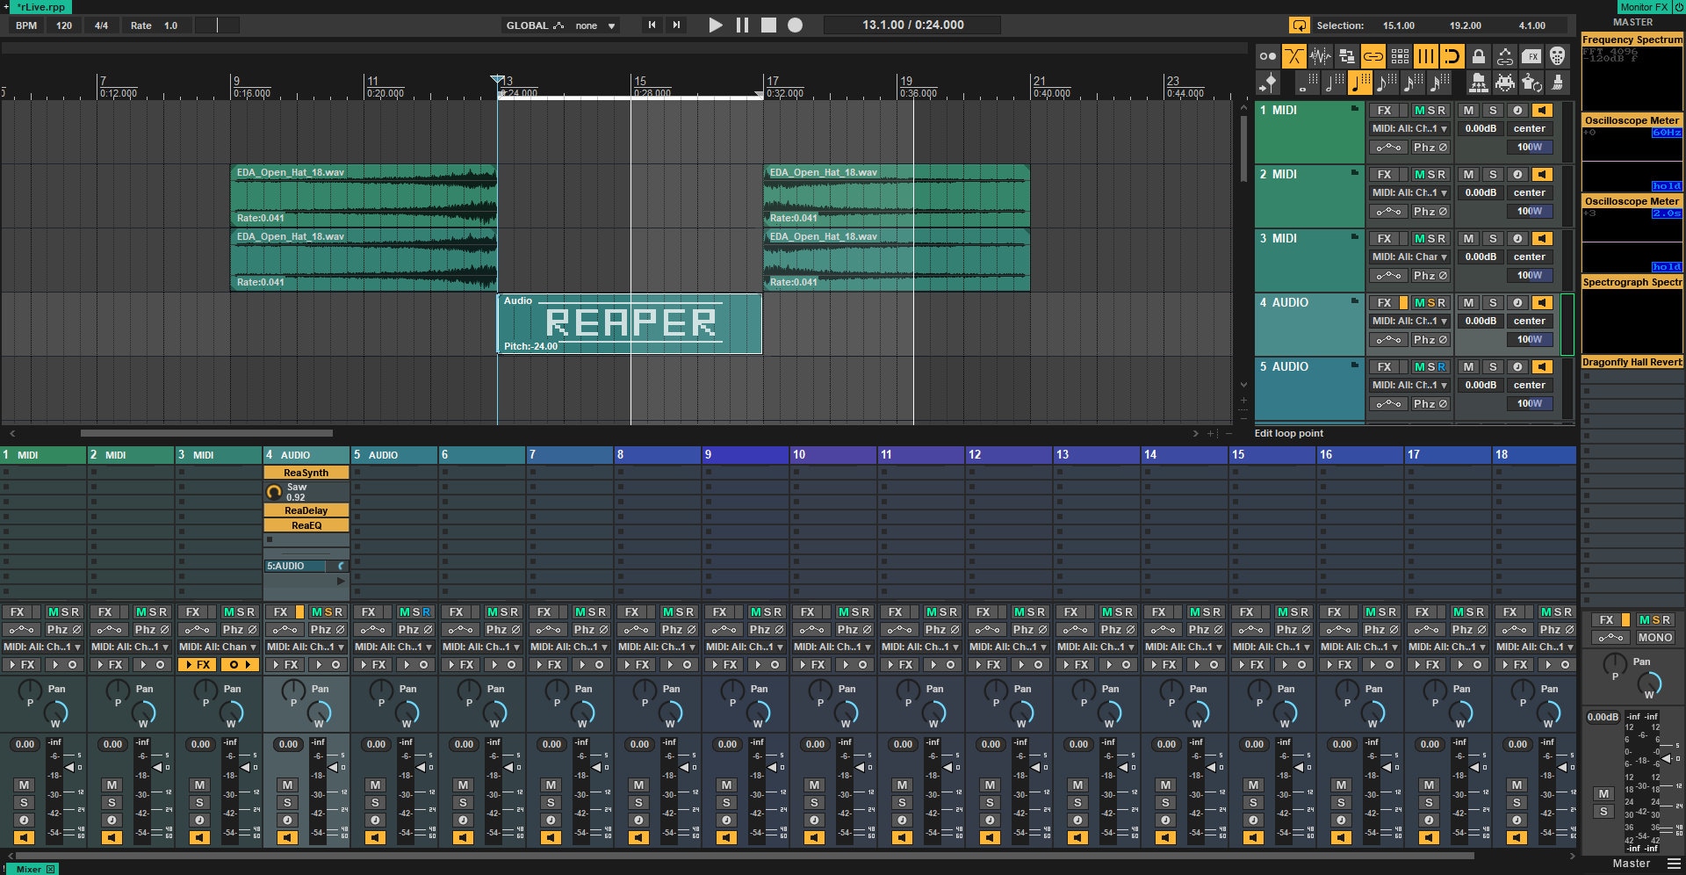Open MIDI input dropdown on track 5 AUDIO
1686x875 pixels.
[1409, 385]
